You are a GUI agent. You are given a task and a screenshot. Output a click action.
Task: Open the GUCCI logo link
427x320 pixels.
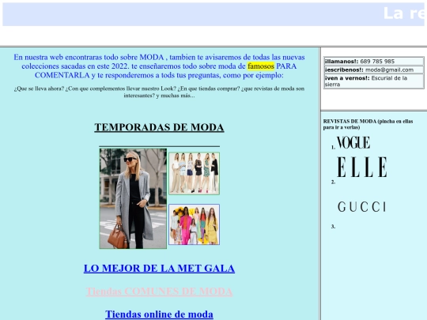coord(362,207)
